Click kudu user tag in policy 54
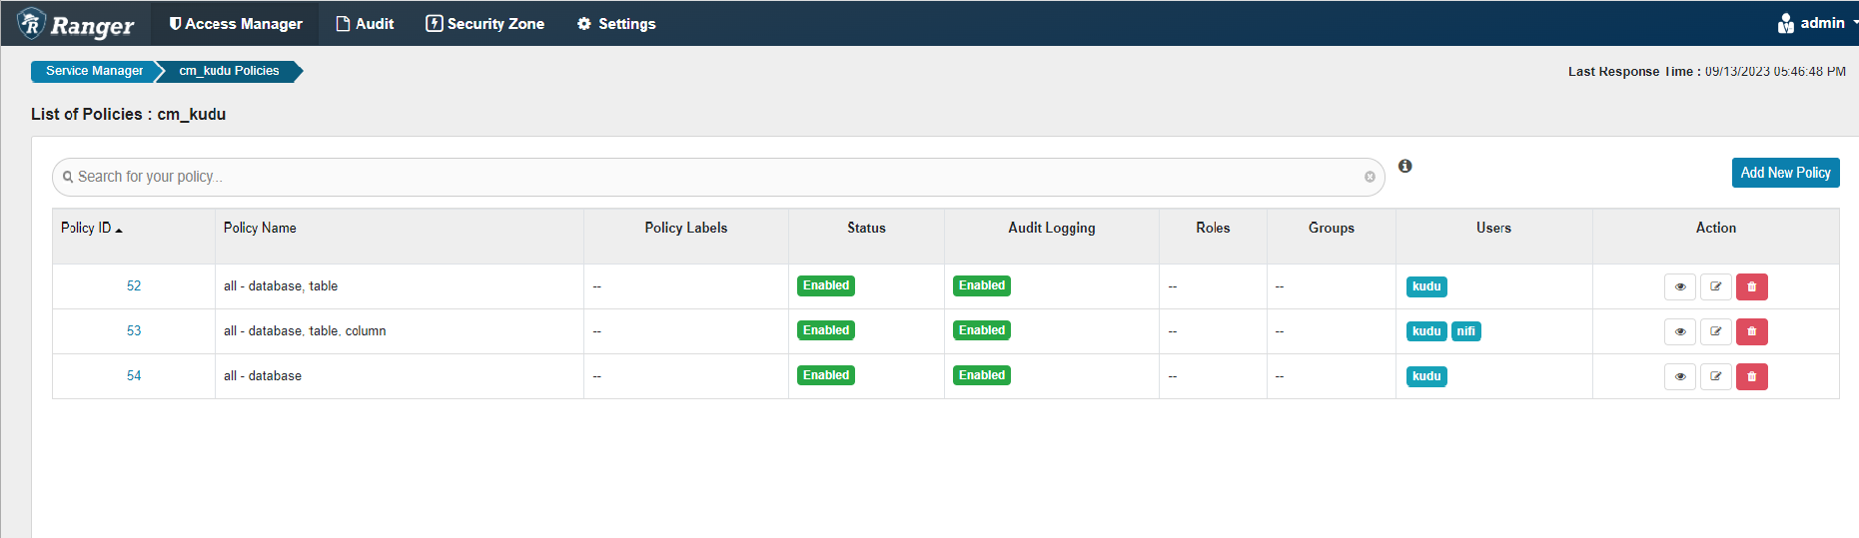Screen dimensions: 1859x538 pos(1426,376)
